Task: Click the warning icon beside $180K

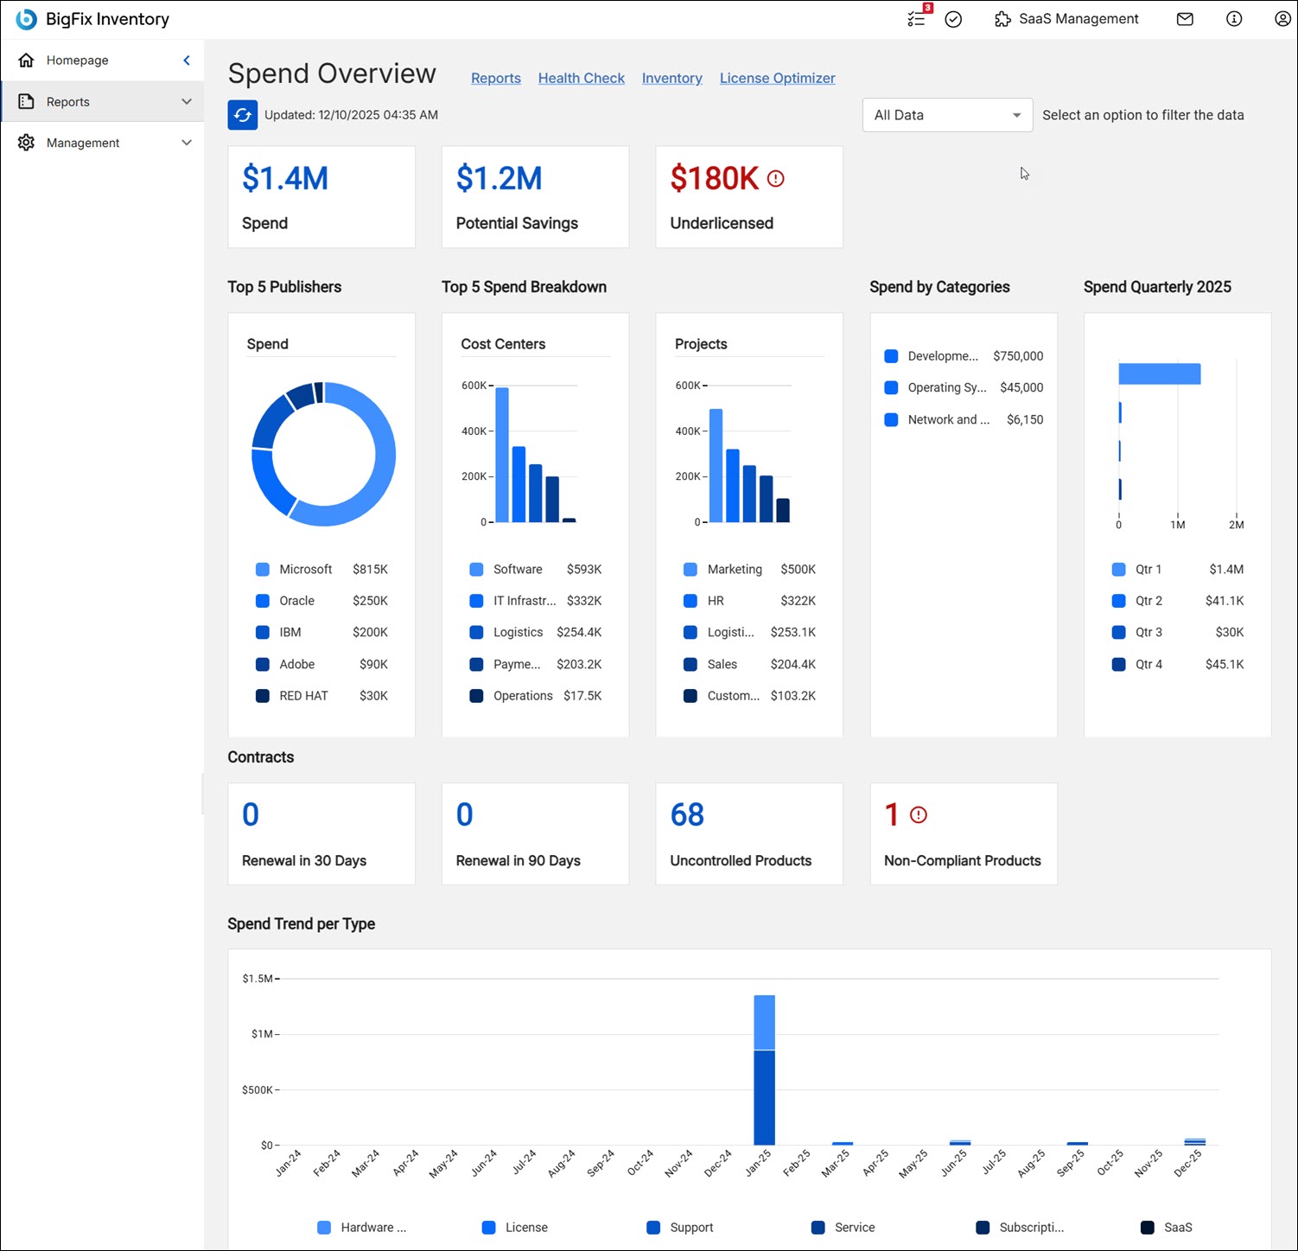Action: coord(776,179)
